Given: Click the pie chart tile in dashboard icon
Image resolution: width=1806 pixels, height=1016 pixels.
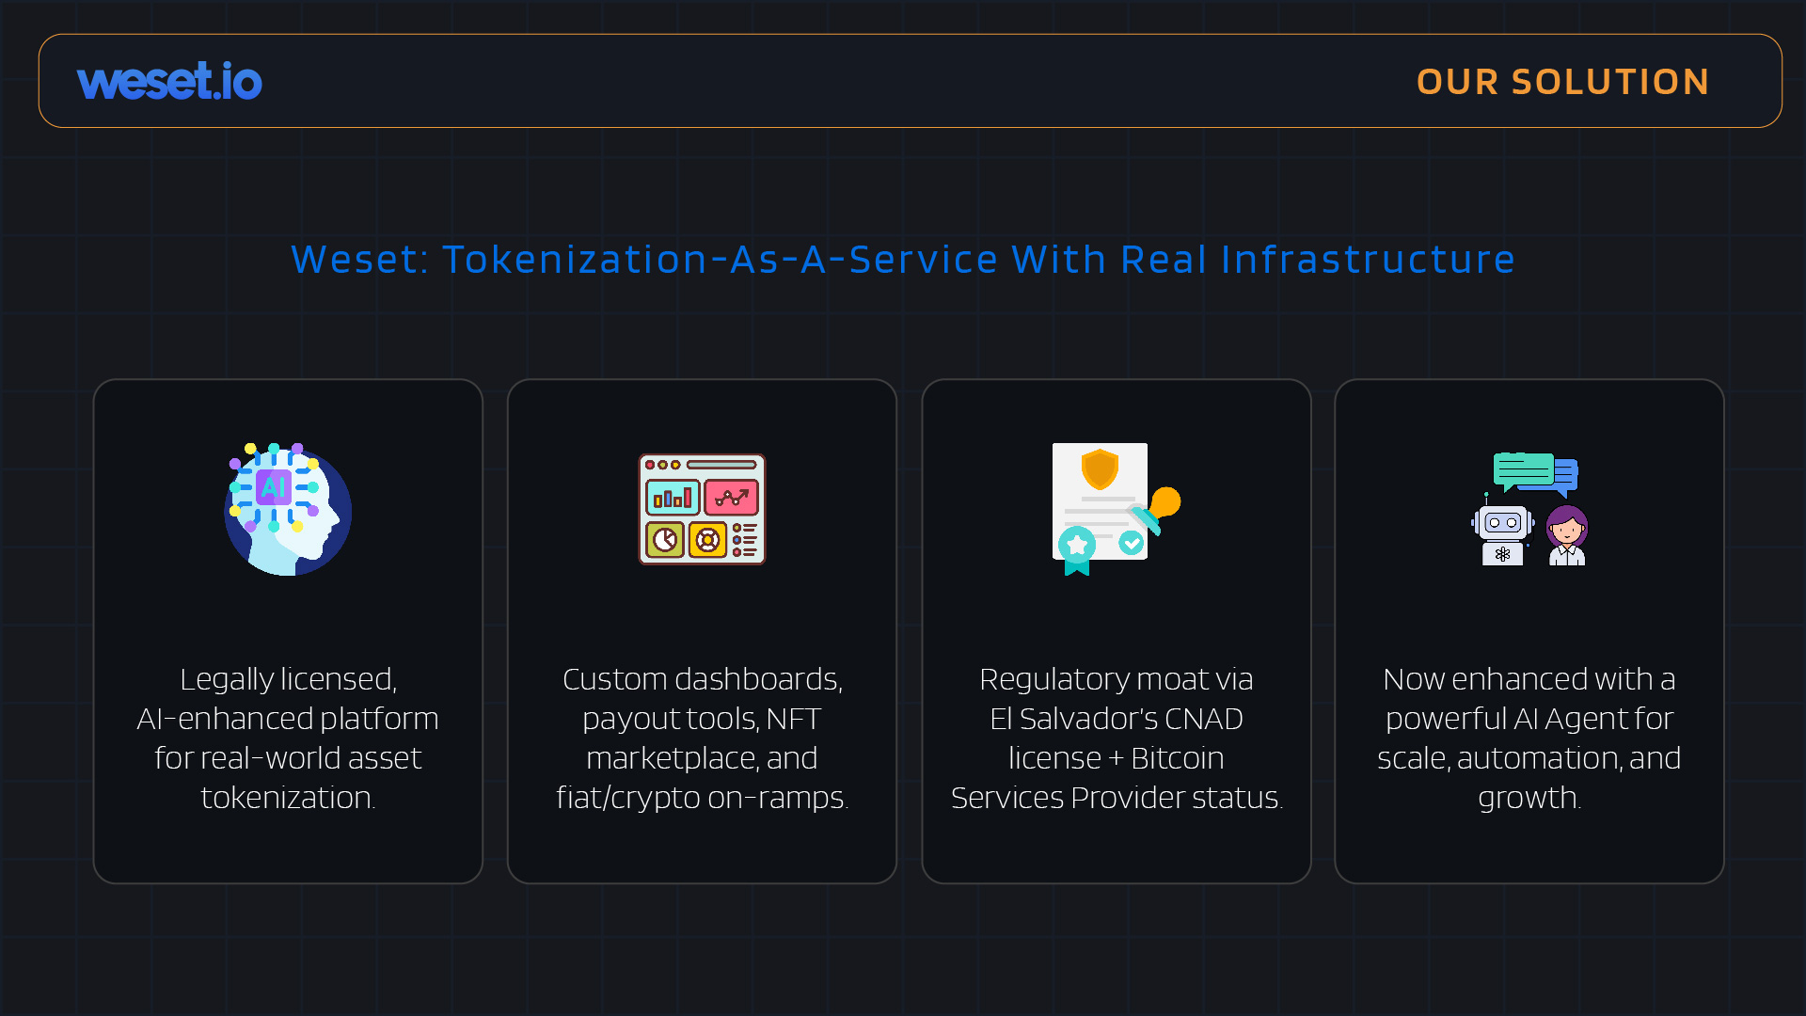Looking at the screenshot, I should pyautogui.click(x=665, y=540).
